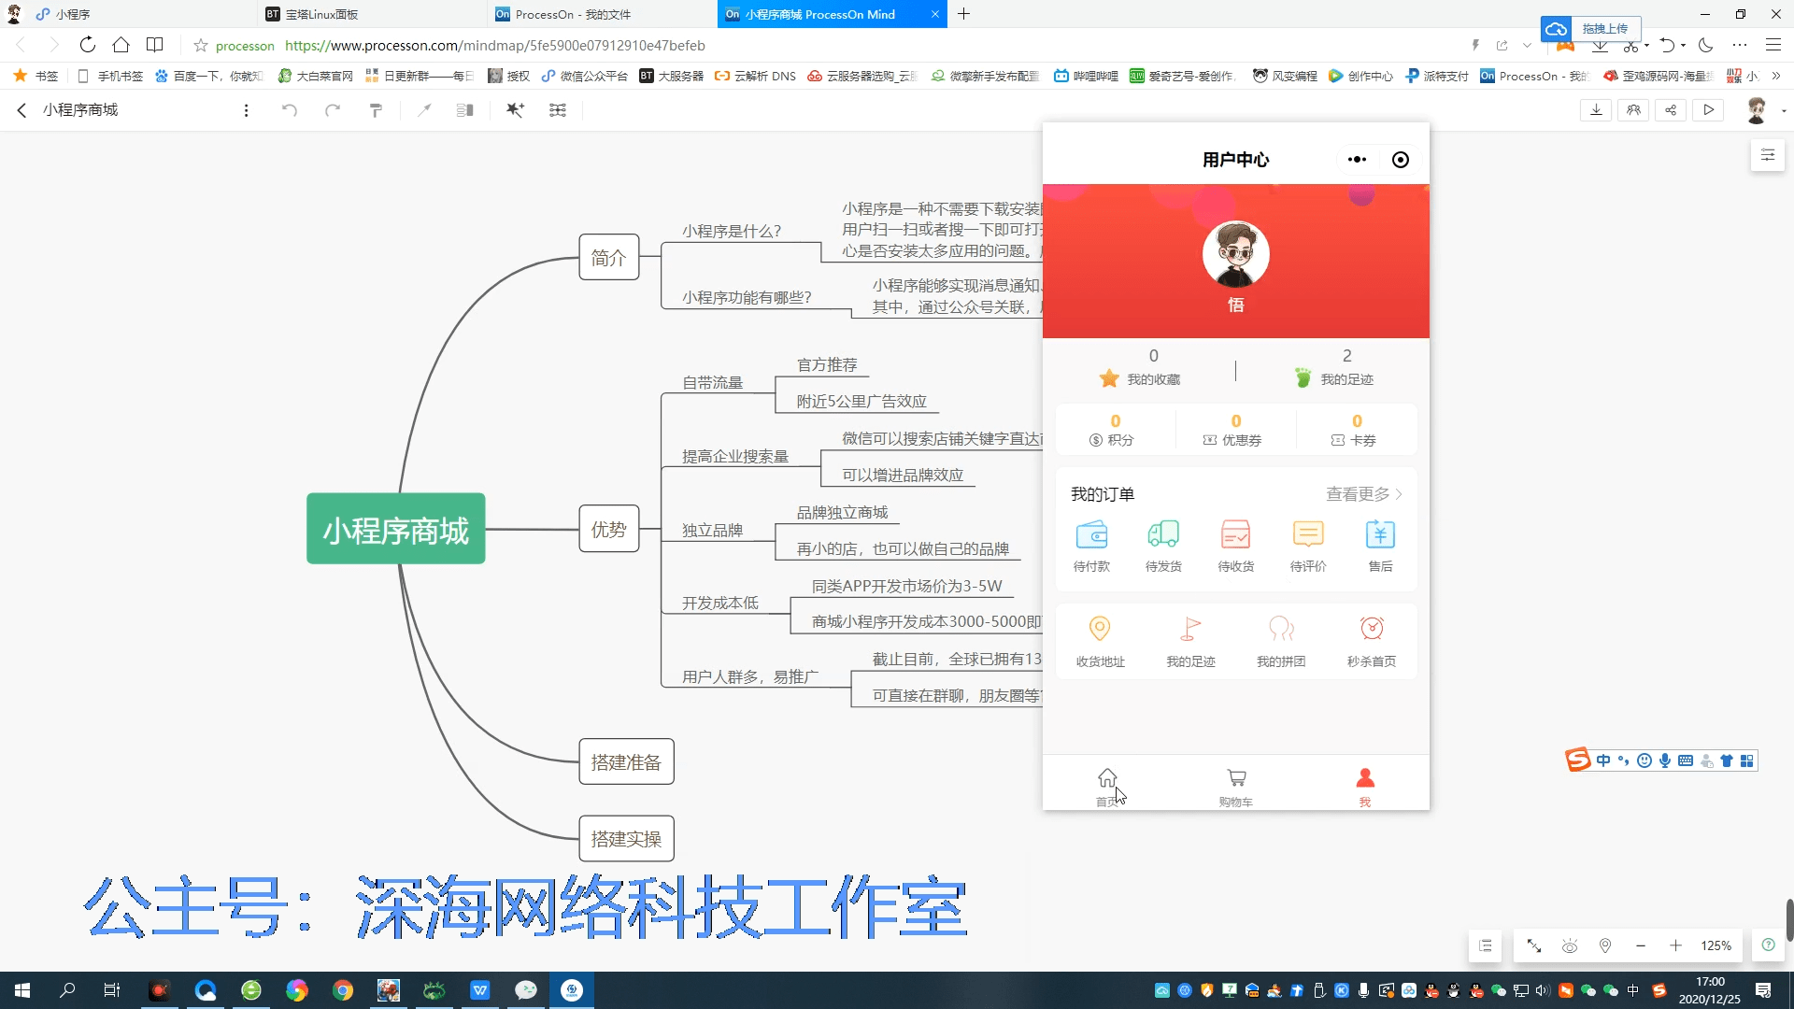
Task: Click the browser address bar URL
Action: [x=494, y=45]
